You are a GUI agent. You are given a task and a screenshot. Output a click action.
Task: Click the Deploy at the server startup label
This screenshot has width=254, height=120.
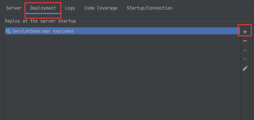40,21
